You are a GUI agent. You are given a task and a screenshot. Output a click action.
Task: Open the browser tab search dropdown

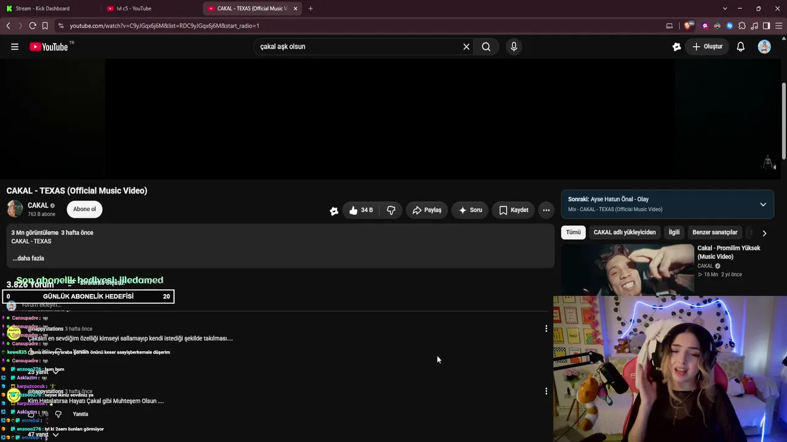tap(725, 9)
